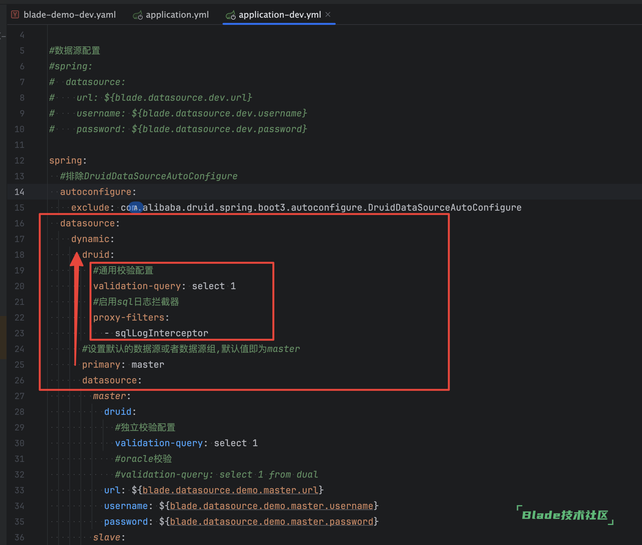Open the blade.datasource.demo.master.url reference

point(230,490)
